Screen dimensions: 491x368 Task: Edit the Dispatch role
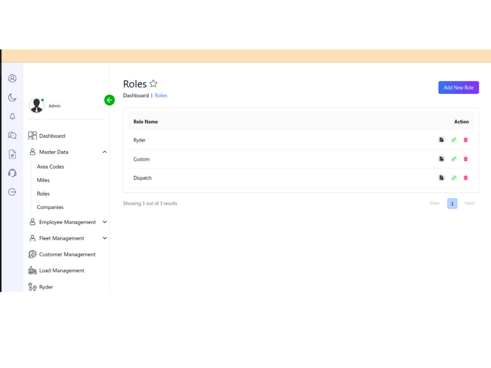[x=454, y=178]
